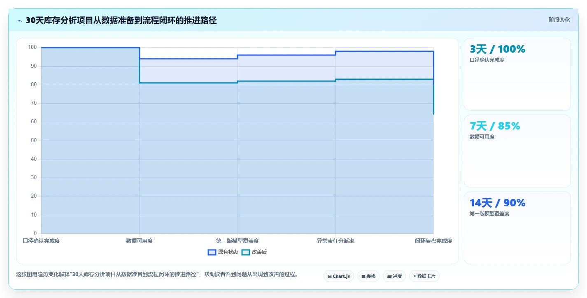The image size is (587, 298).
Task: Toggle the 改善后 legend series
Action: click(x=254, y=252)
